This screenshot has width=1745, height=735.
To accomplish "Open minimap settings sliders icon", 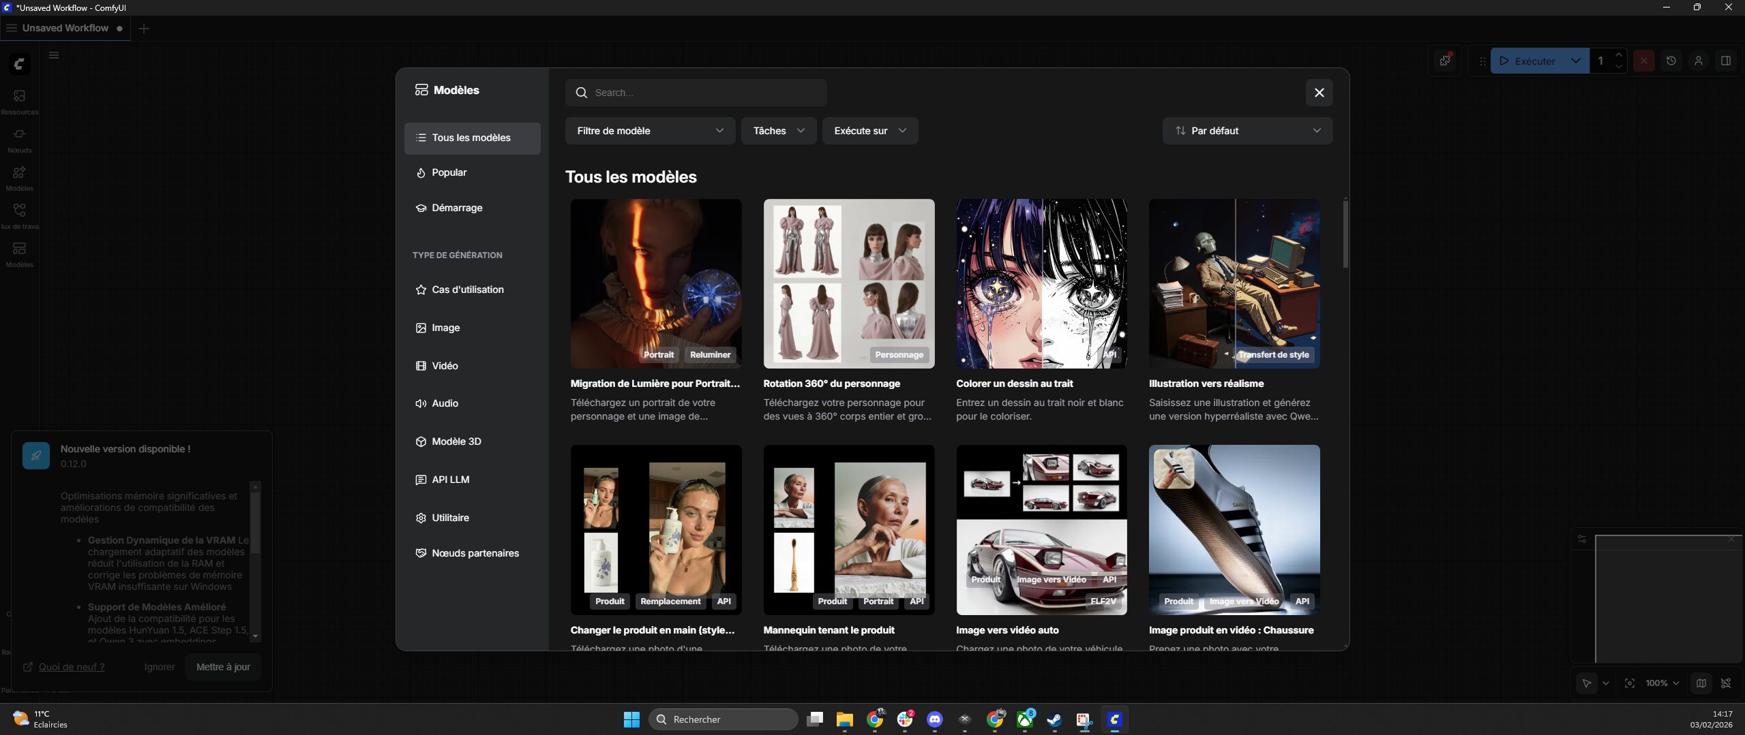I will pos(1582,539).
